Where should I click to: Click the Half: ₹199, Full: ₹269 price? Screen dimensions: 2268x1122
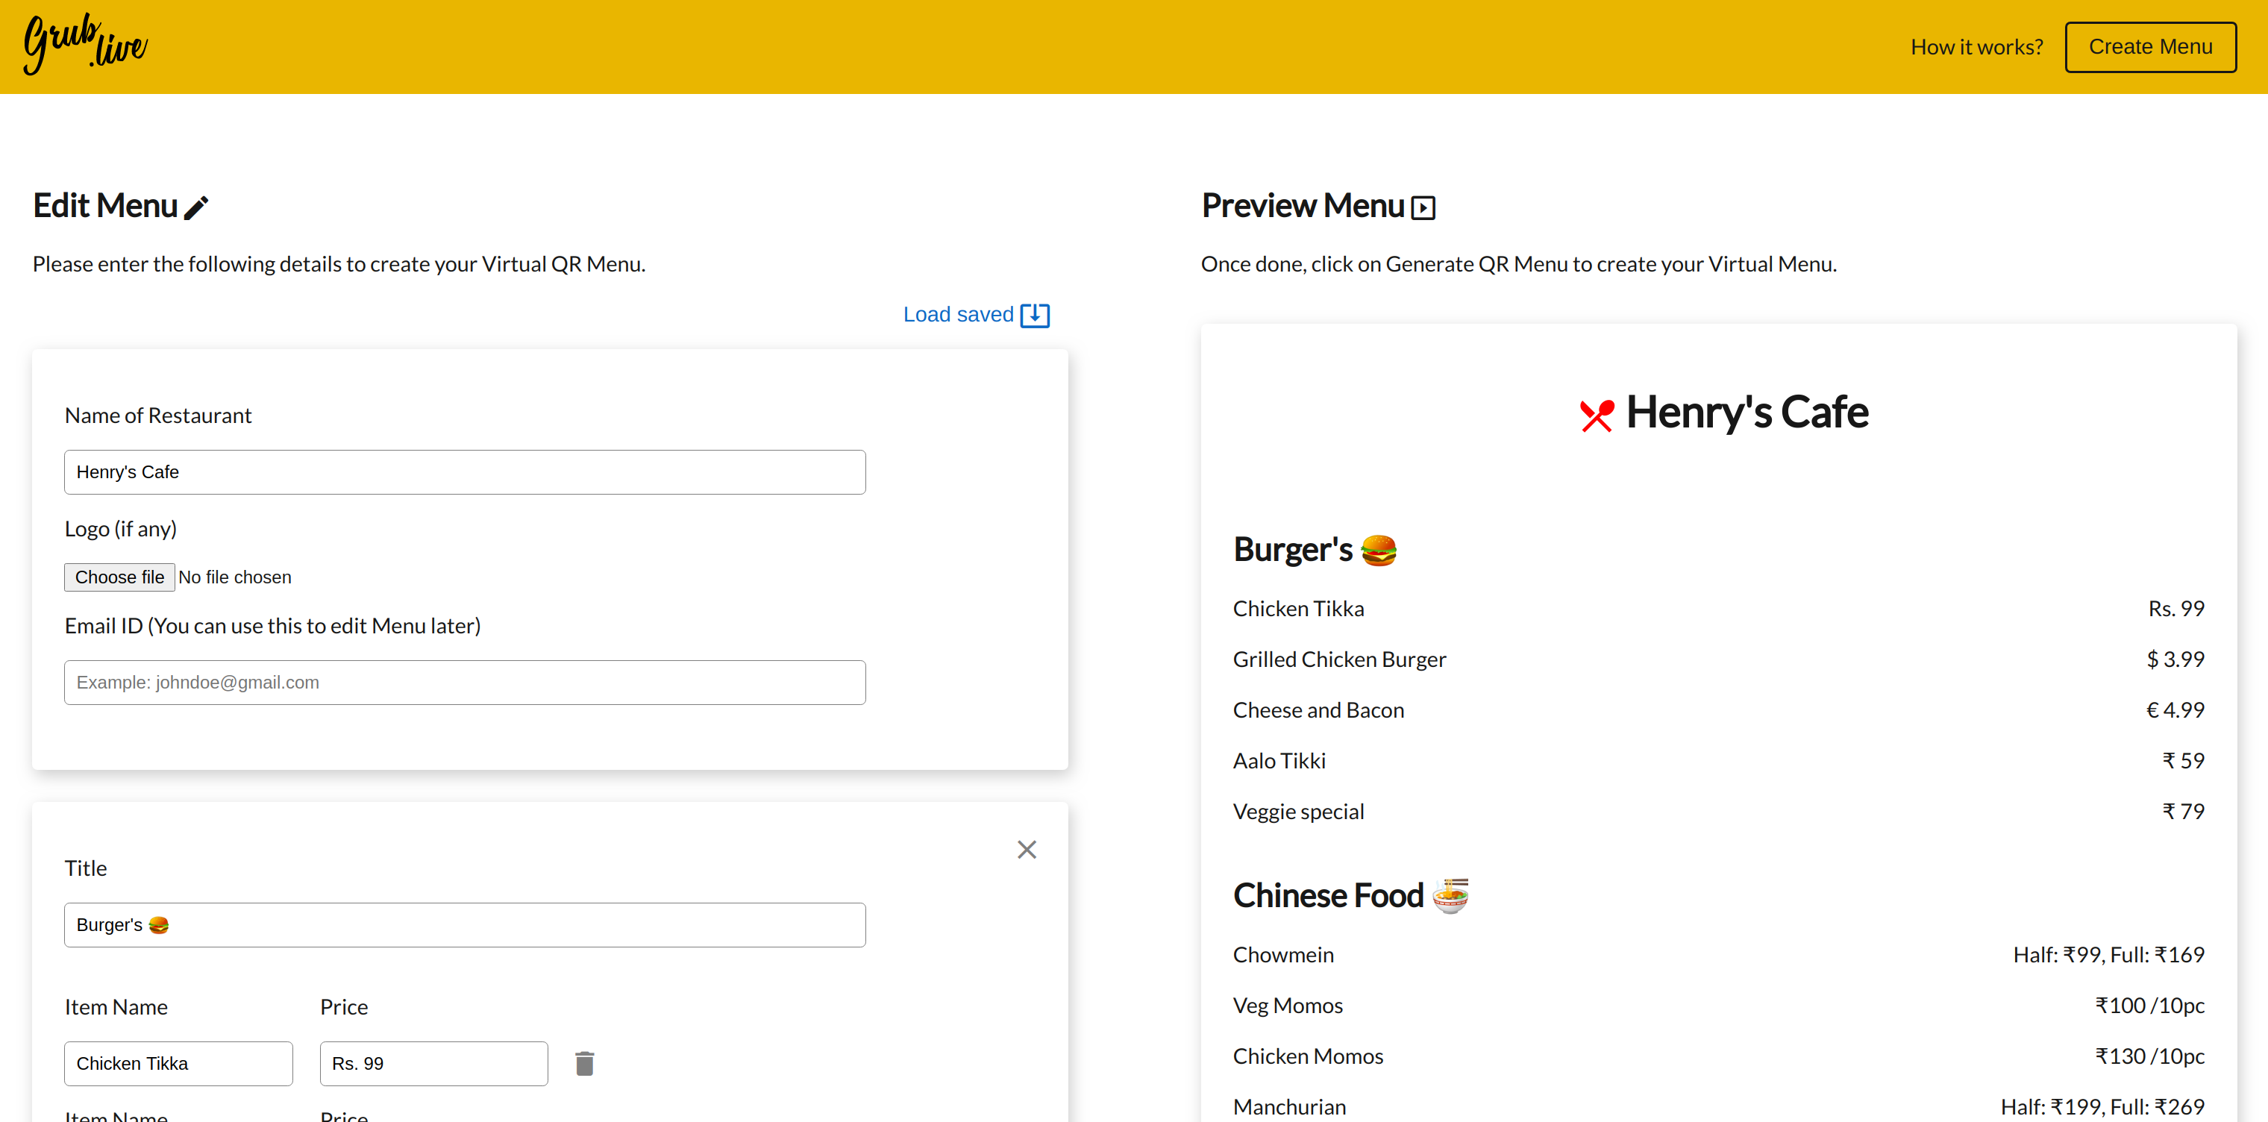[2102, 1107]
